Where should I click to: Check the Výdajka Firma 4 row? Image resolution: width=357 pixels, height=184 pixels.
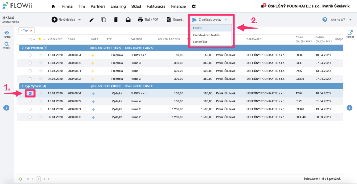tap(30, 101)
